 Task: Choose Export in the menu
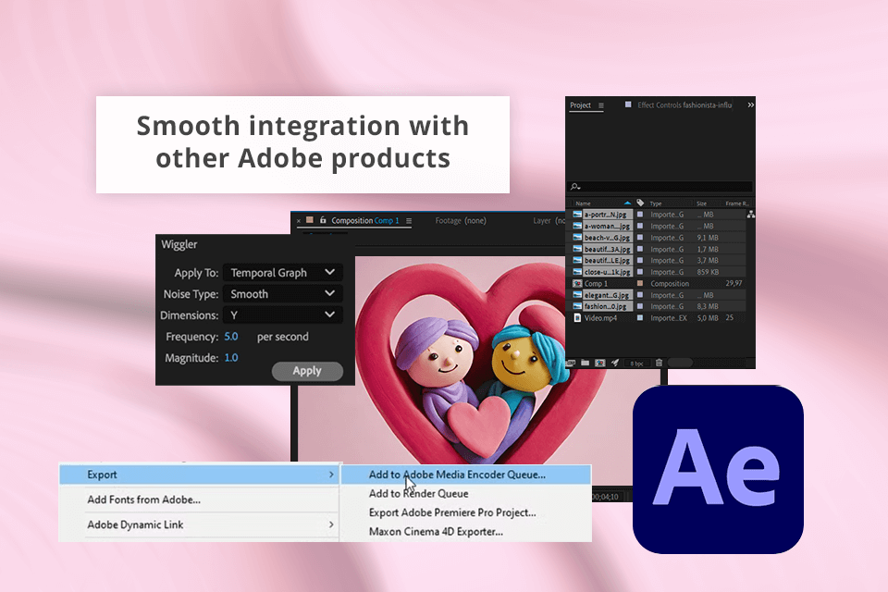(x=201, y=475)
